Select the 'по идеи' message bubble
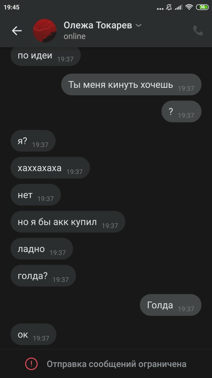The width and height of the screenshot is (212, 378). [x=46, y=56]
